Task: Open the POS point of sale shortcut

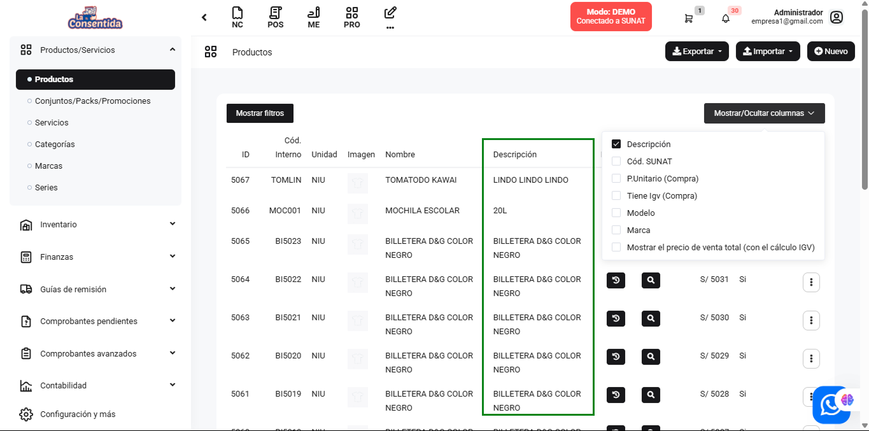Action: click(275, 17)
